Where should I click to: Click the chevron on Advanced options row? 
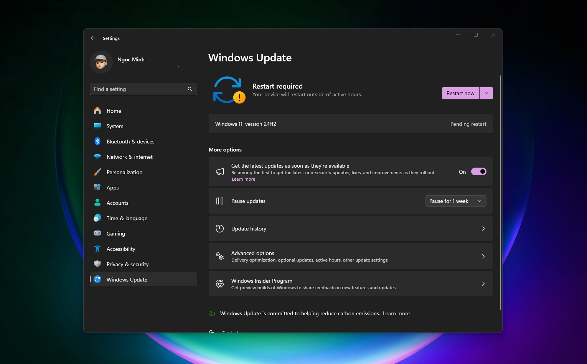coord(483,256)
